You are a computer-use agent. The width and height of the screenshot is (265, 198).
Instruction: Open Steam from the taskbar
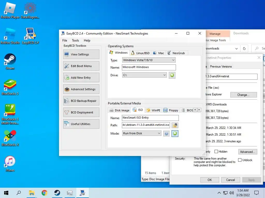pyautogui.click(x=57, y=193)
